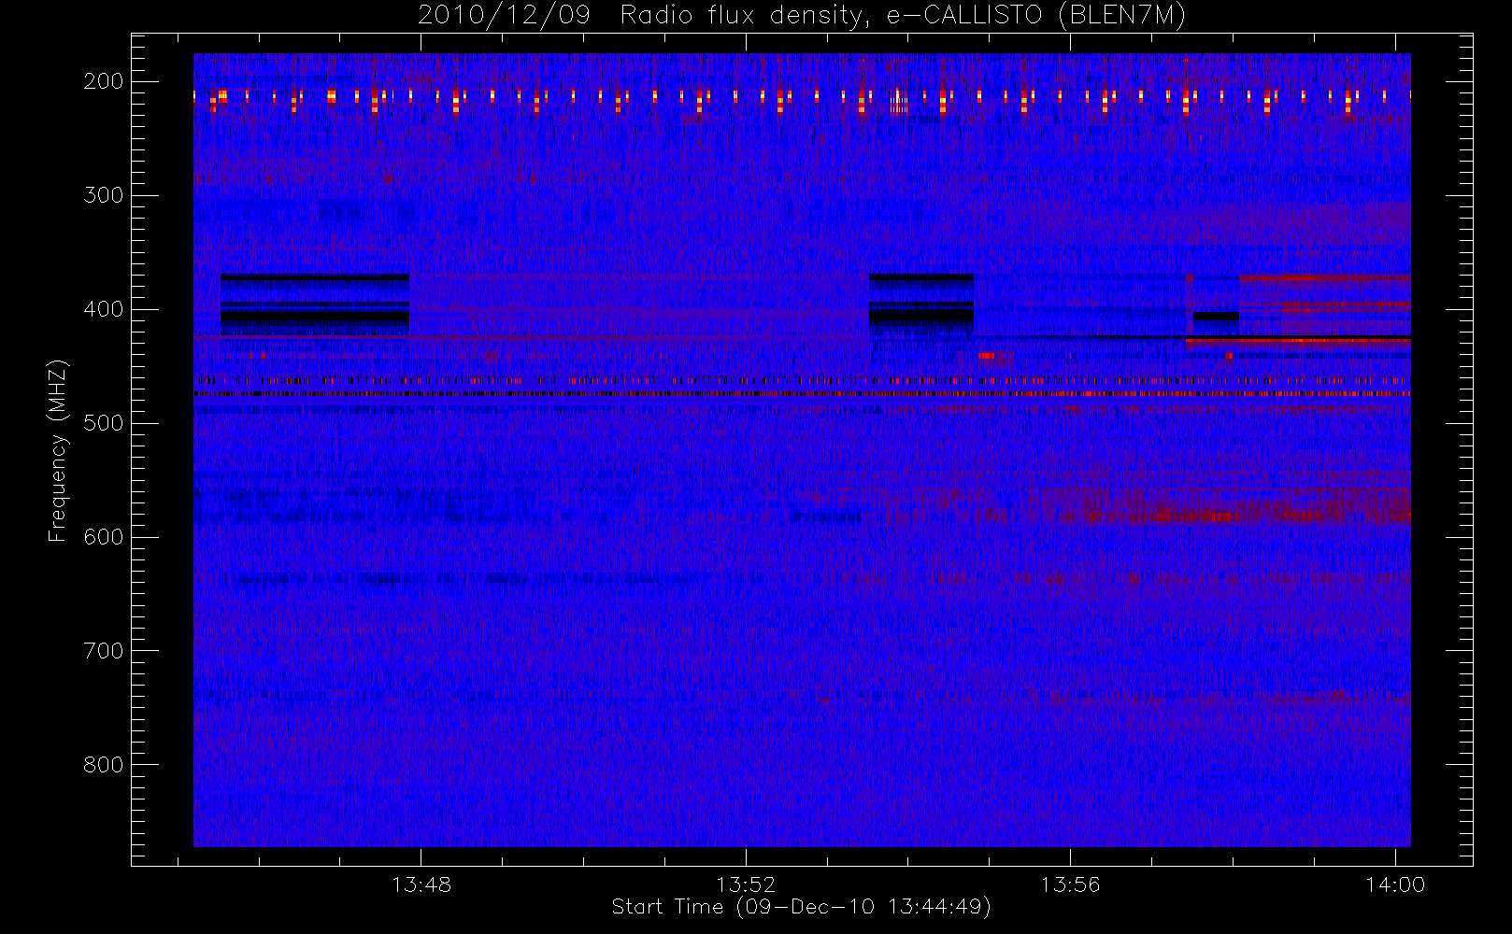
Task: Select the 300 frequency tick label
Action: click(104, 195)
